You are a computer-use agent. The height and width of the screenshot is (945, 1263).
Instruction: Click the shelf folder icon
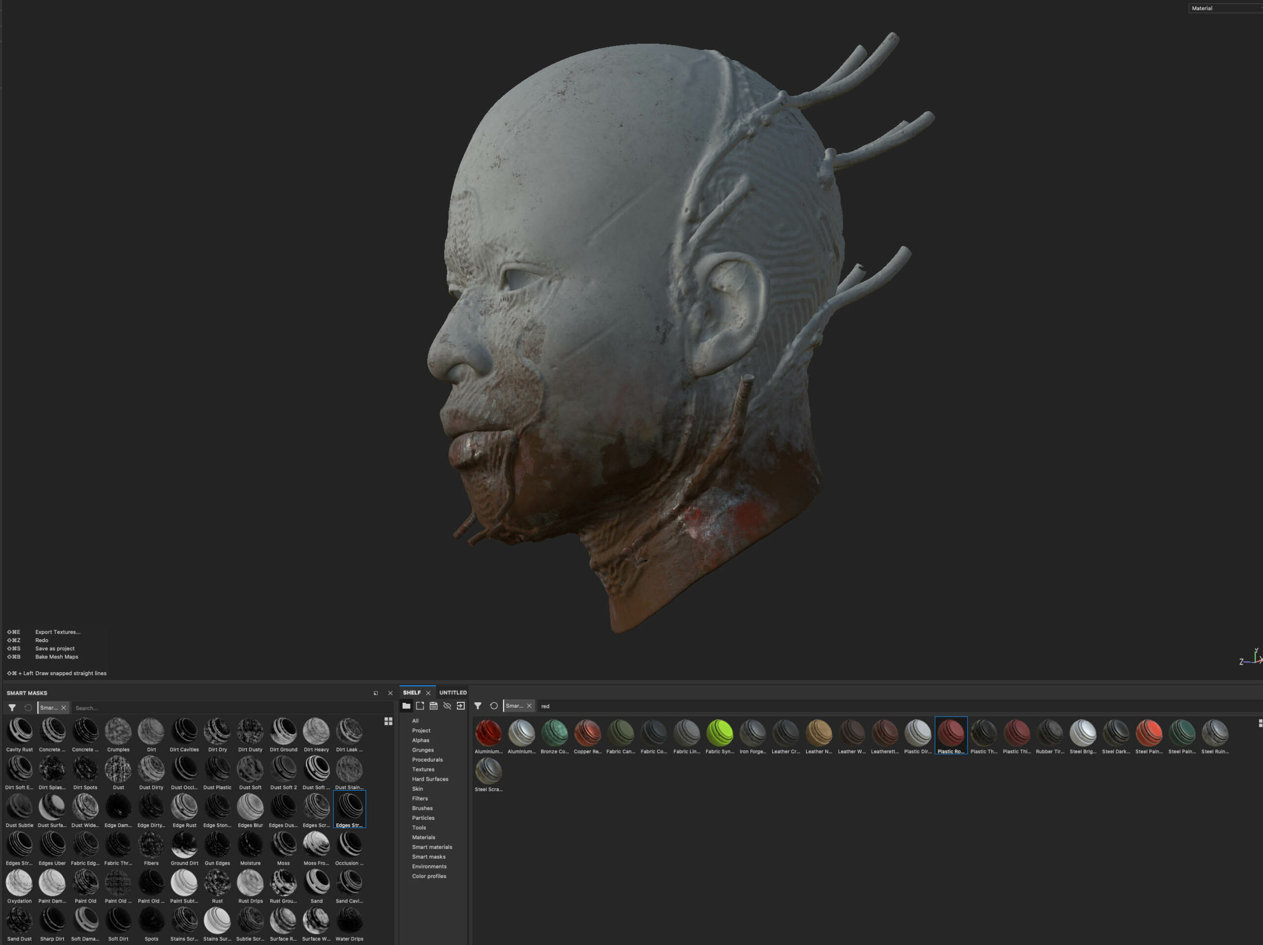coord(407,706)
